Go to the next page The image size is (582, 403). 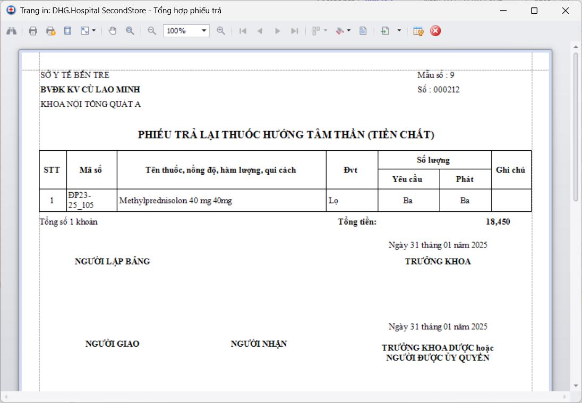tap(277, 31)
